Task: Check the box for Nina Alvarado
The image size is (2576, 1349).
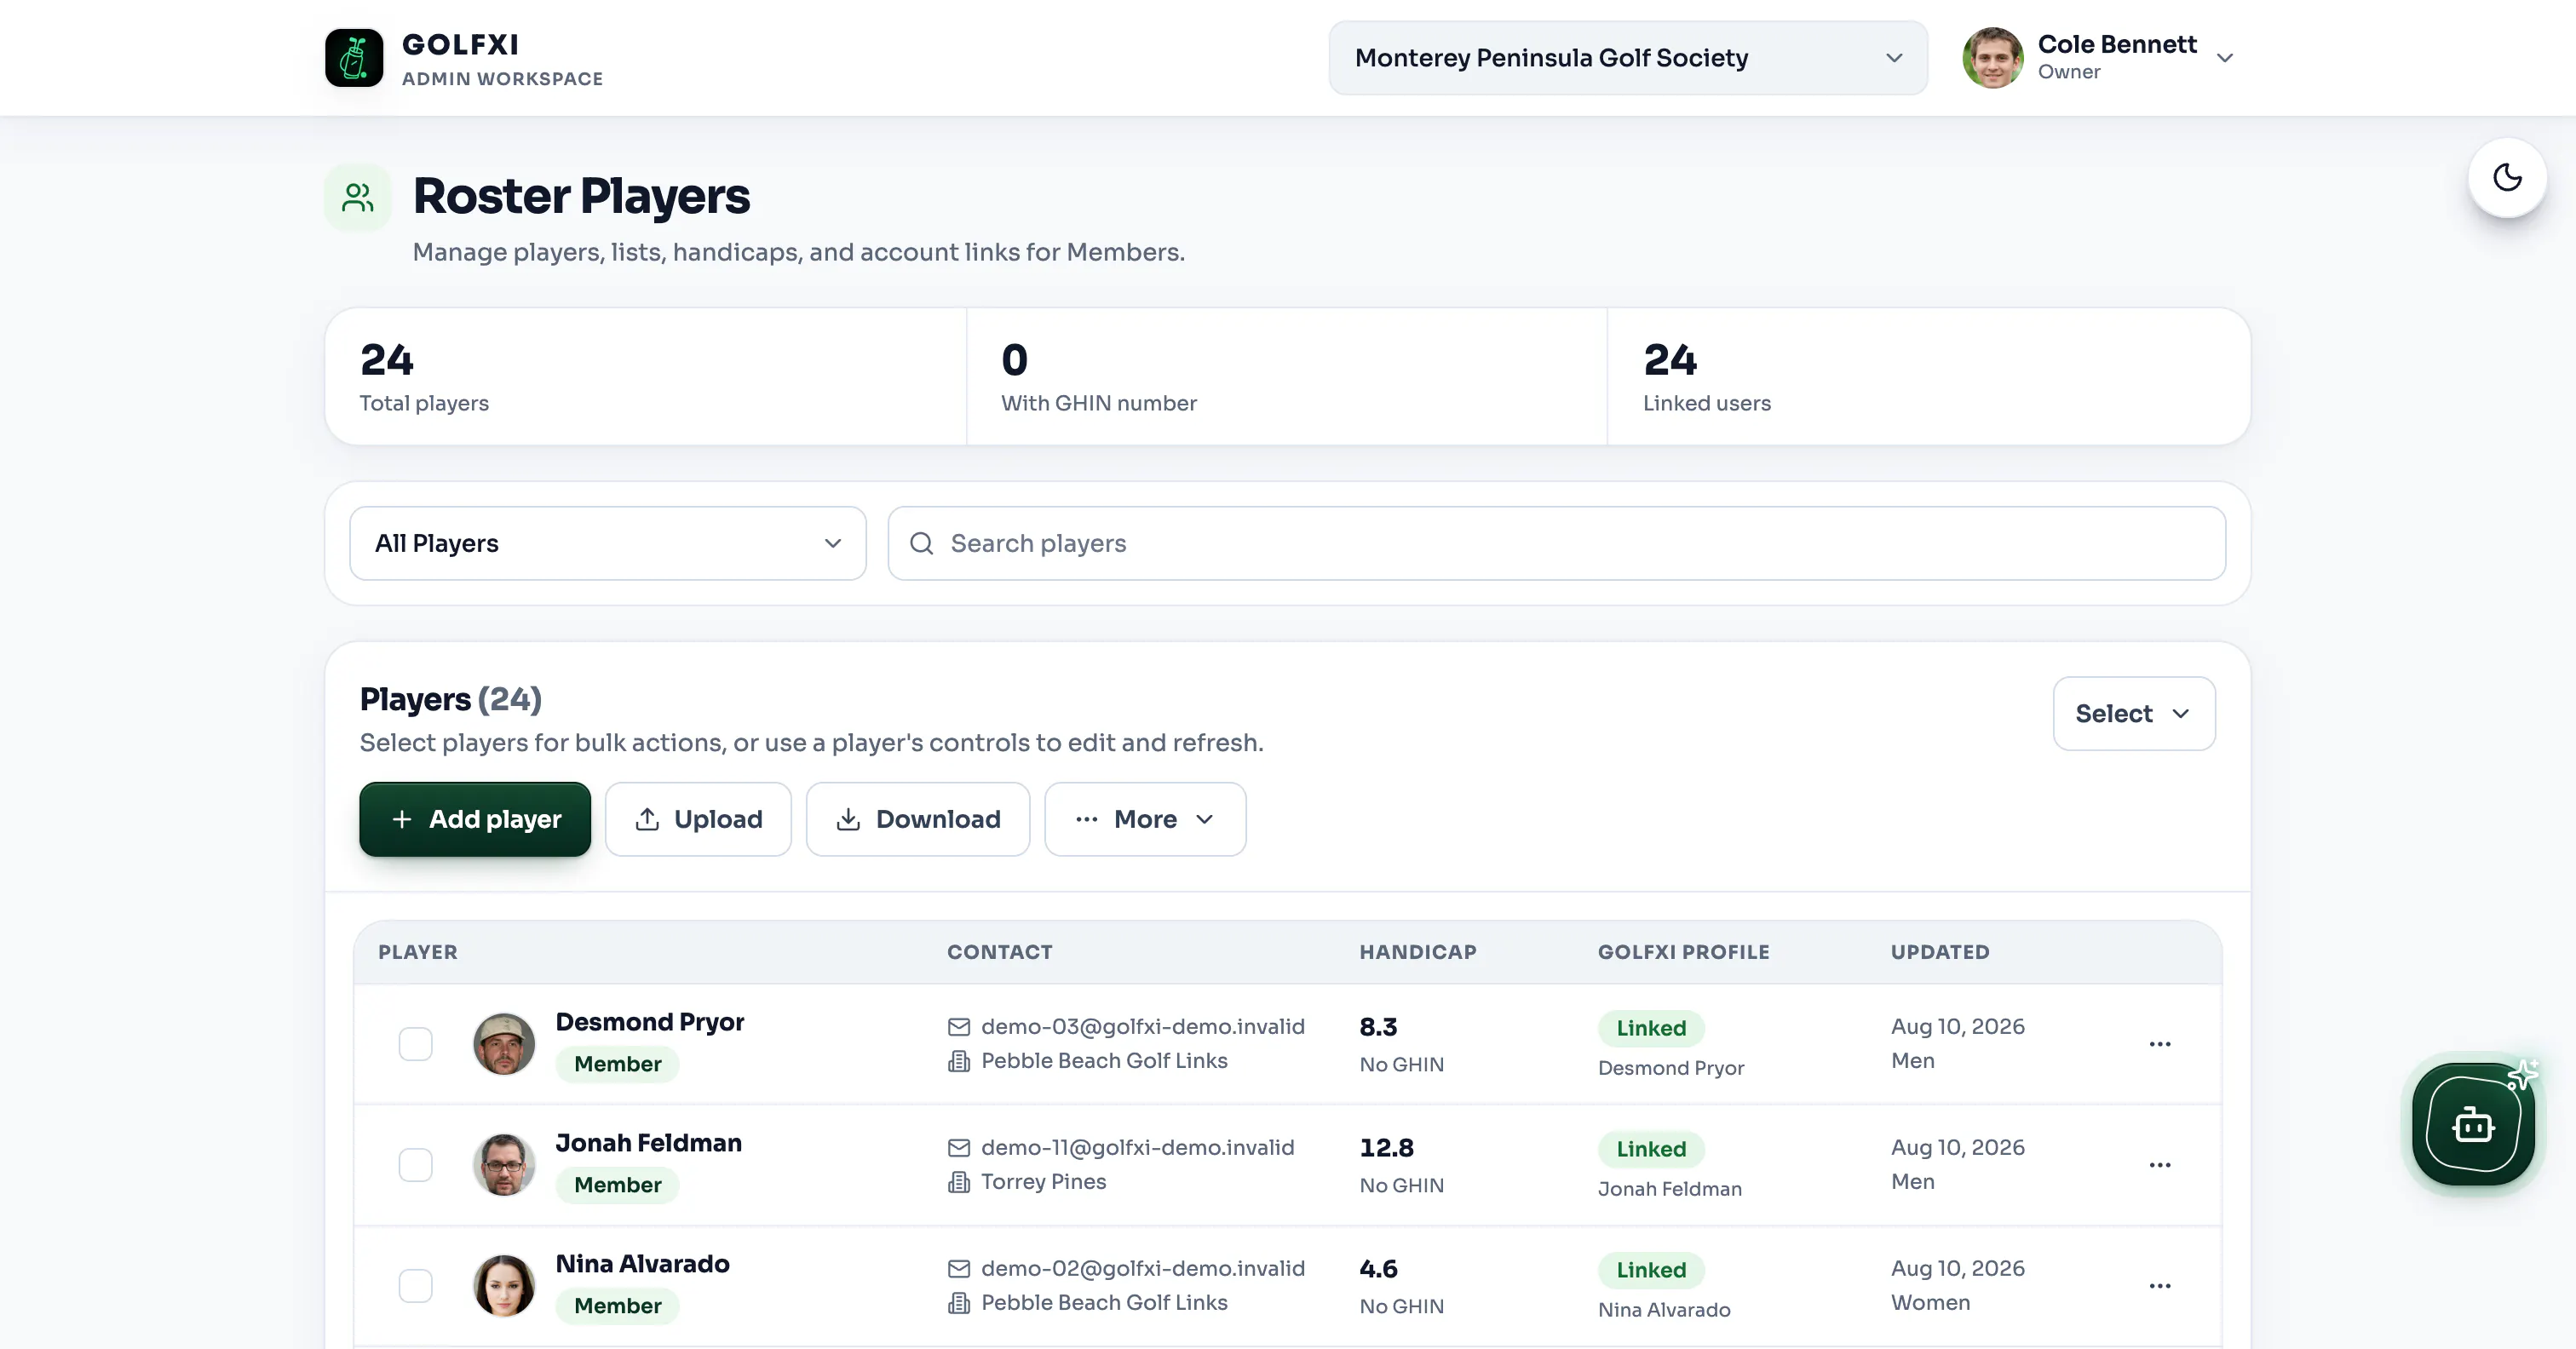Action: tap(415, 1286)
